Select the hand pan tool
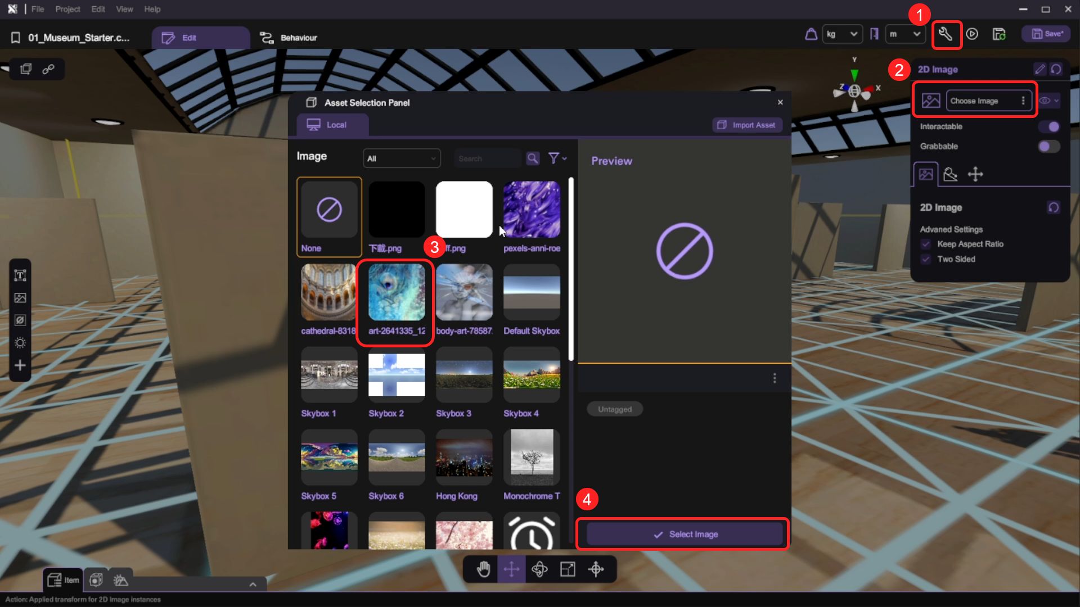1080x607 pixels. [483, 569]
